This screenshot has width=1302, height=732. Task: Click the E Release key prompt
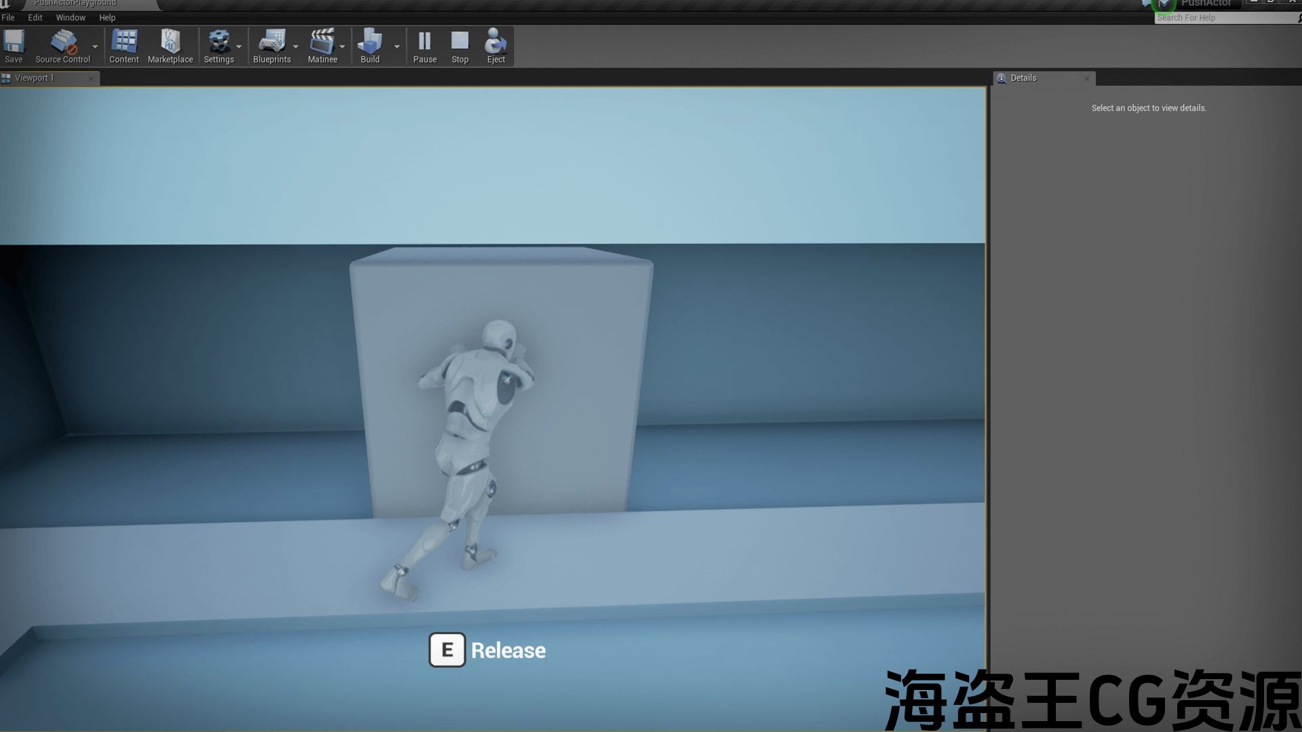click(447, 650)
